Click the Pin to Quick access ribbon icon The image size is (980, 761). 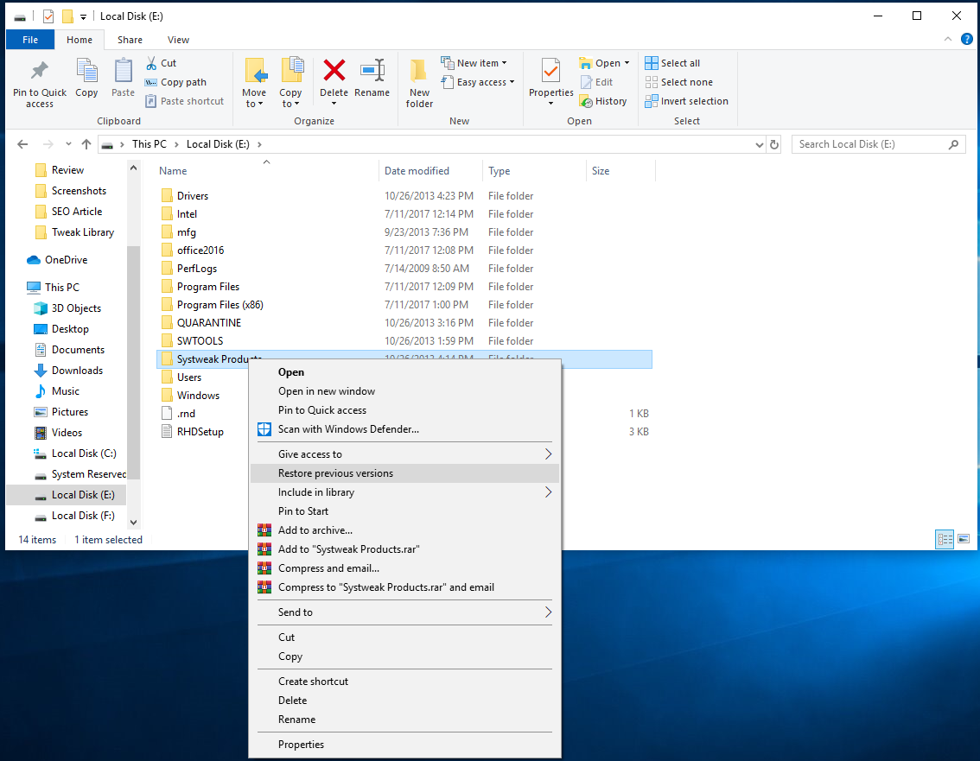[x=40, y=70]
